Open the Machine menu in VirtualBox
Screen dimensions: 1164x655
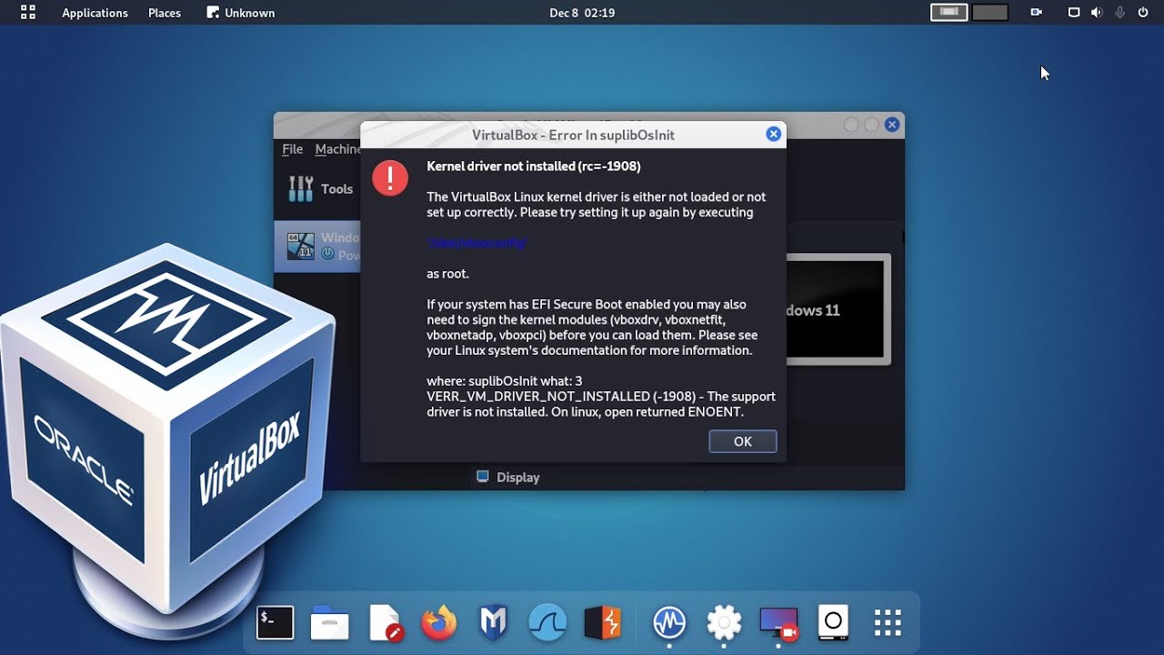pos(337,149)
